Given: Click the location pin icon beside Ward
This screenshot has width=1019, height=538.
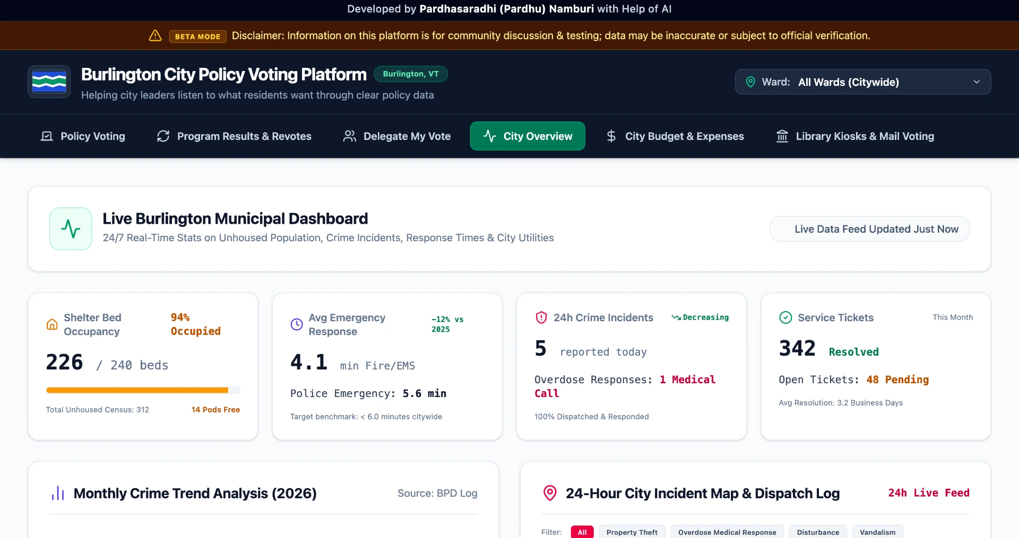Looking at the screenshot, I should [750, 82].
